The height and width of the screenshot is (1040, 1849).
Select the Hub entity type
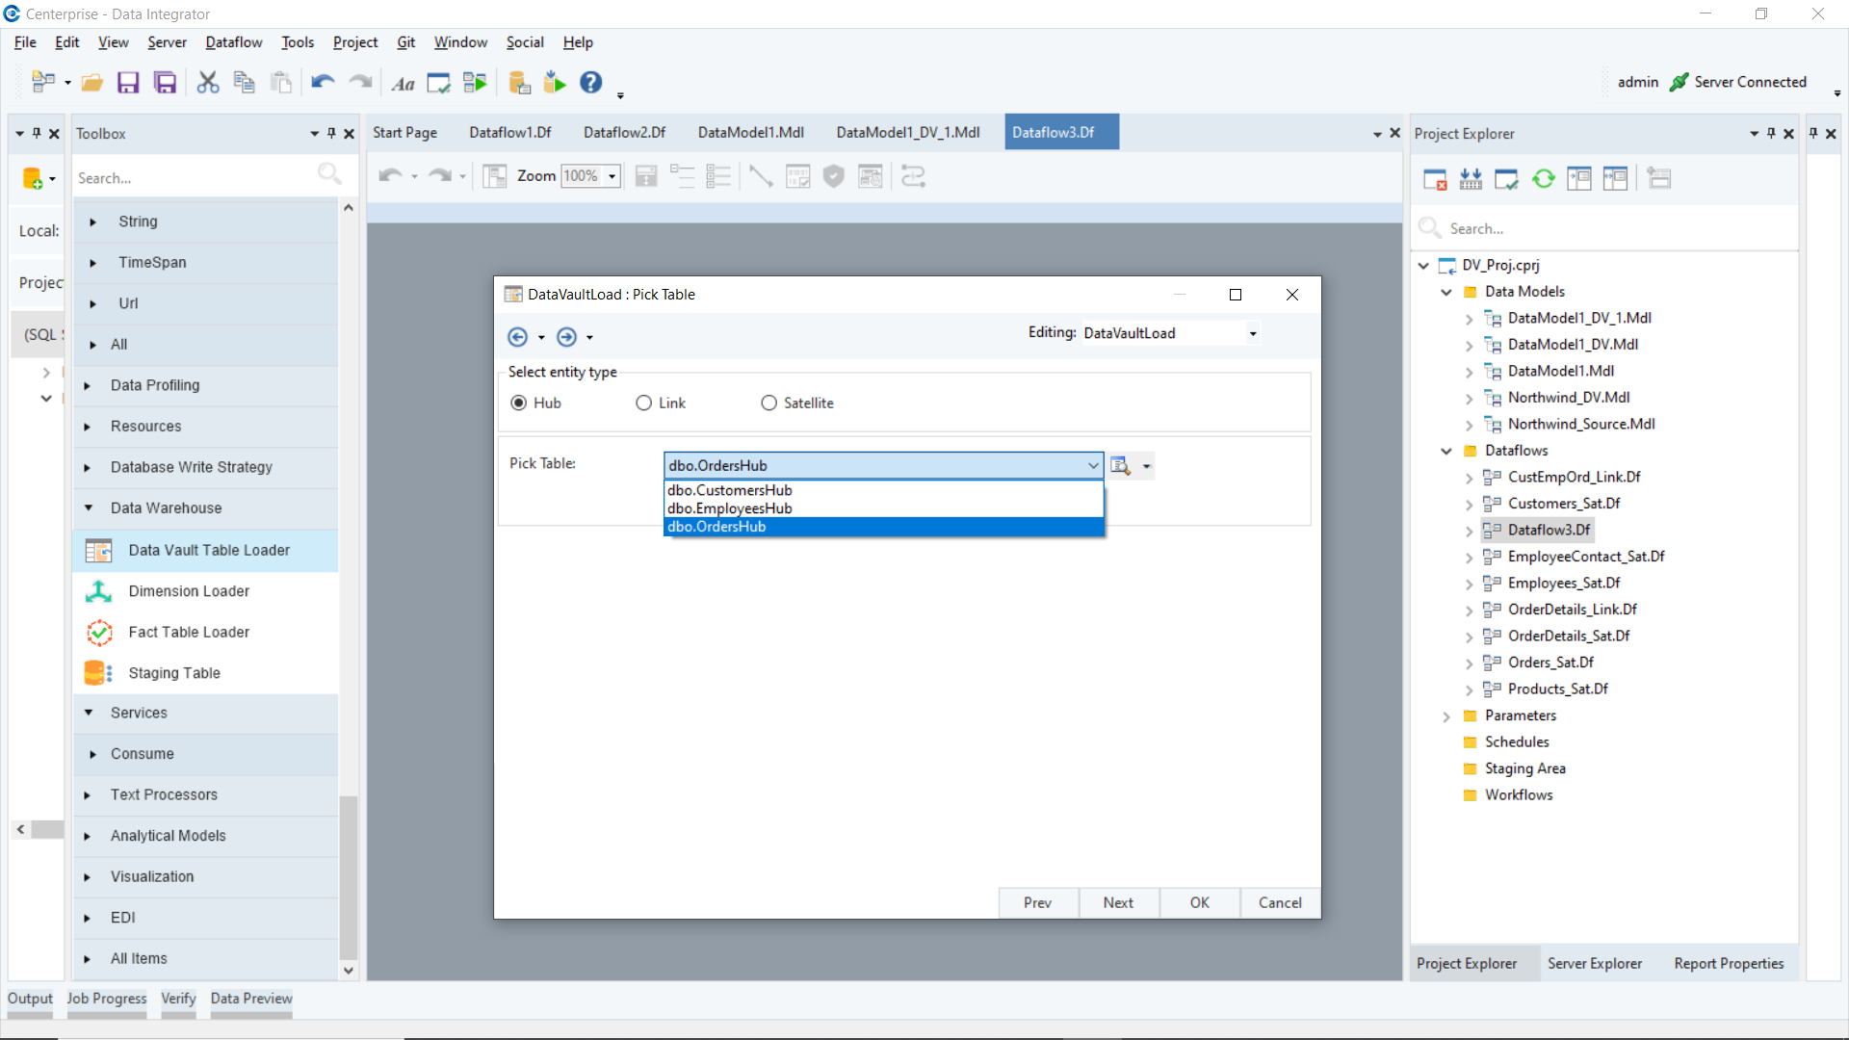(519, 403)
